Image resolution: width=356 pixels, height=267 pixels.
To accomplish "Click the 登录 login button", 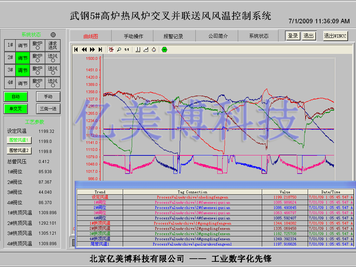I will click(x=293, y=36).
